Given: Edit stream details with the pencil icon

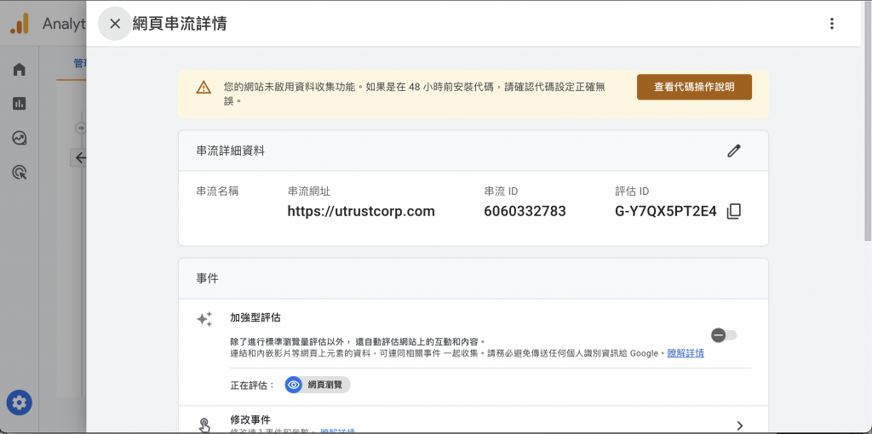Looking at the screenshot, I should 734,151.
